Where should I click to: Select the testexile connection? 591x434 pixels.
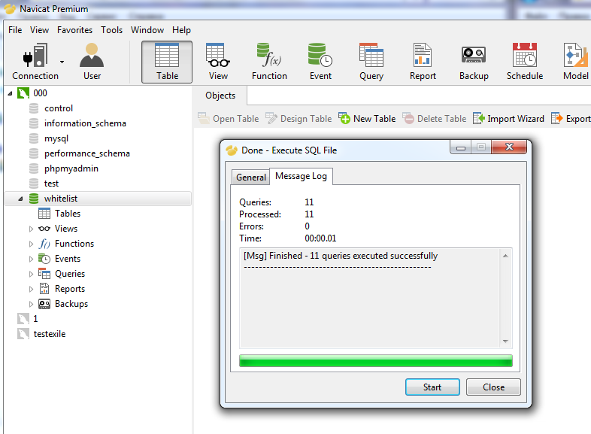(50, 334)
